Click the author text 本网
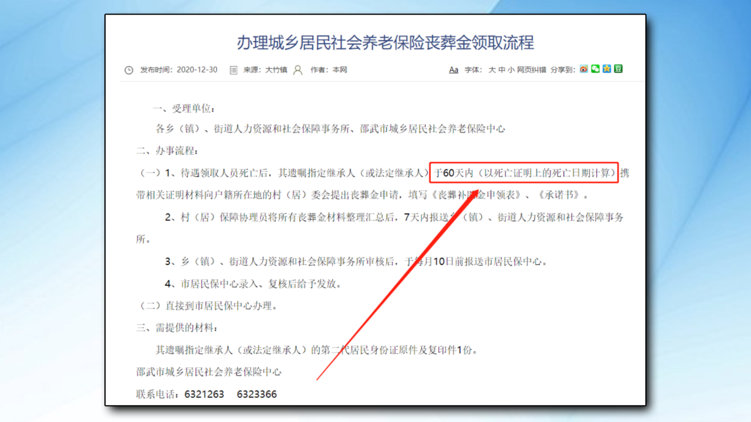The width and height of the screenshot is (751, 422). (340, 70)
